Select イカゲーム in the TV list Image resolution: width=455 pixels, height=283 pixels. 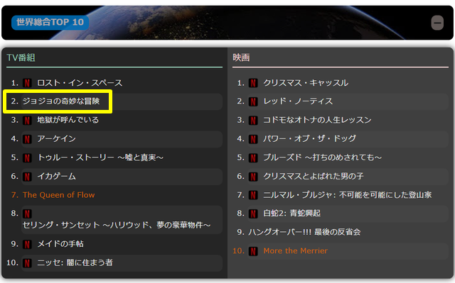pyautogui.click(x=56, y=176)
